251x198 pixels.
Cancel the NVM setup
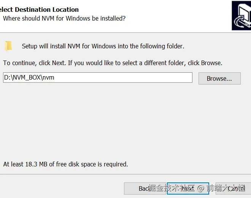pos(232,188)
